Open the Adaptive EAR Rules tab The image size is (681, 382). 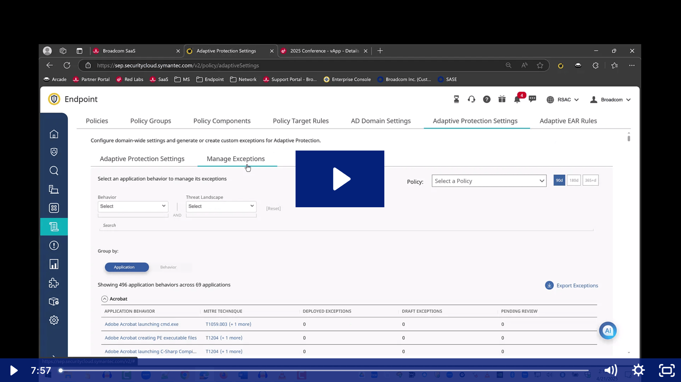point(568,121)
